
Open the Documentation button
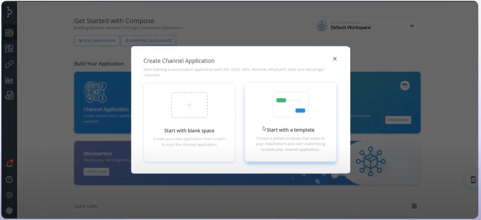[x=97, y=41]
